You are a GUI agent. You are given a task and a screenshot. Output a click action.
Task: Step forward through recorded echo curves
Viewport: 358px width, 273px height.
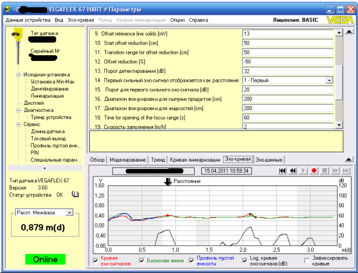pyautogui.click(x=335, y=171)
